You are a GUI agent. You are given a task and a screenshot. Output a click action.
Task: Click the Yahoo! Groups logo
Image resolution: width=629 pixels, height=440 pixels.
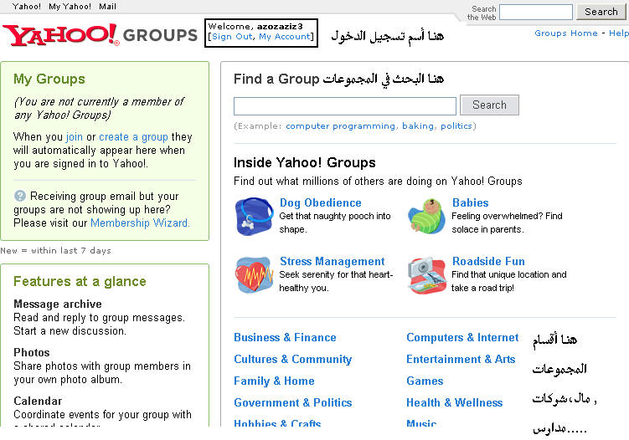coord(100,35)
